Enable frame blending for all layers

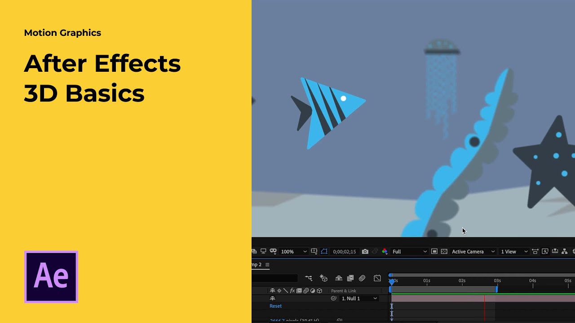tap(350, 278)
